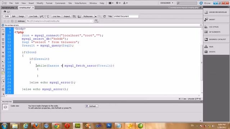Open the Site dropdown in application bar
The image size is (230, 129).
[x=125, y=3]
